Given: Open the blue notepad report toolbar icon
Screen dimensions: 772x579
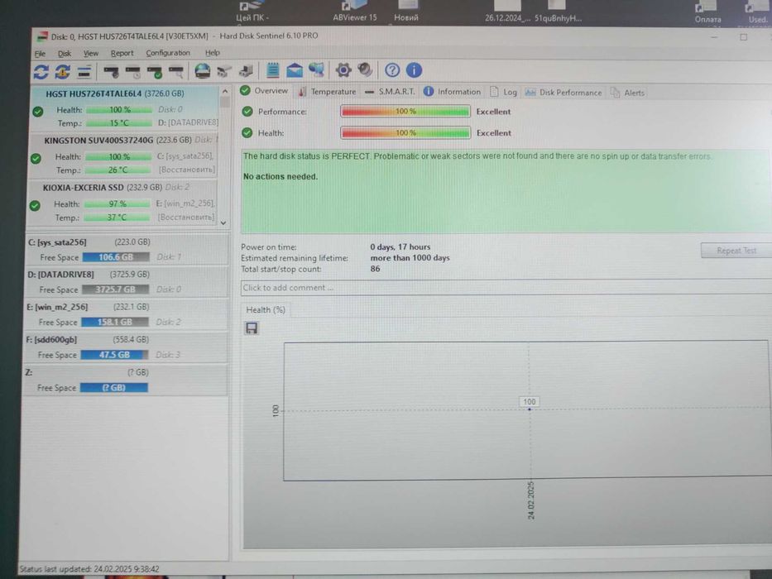Looking at the screenshot, I should [x=273, y=70].
